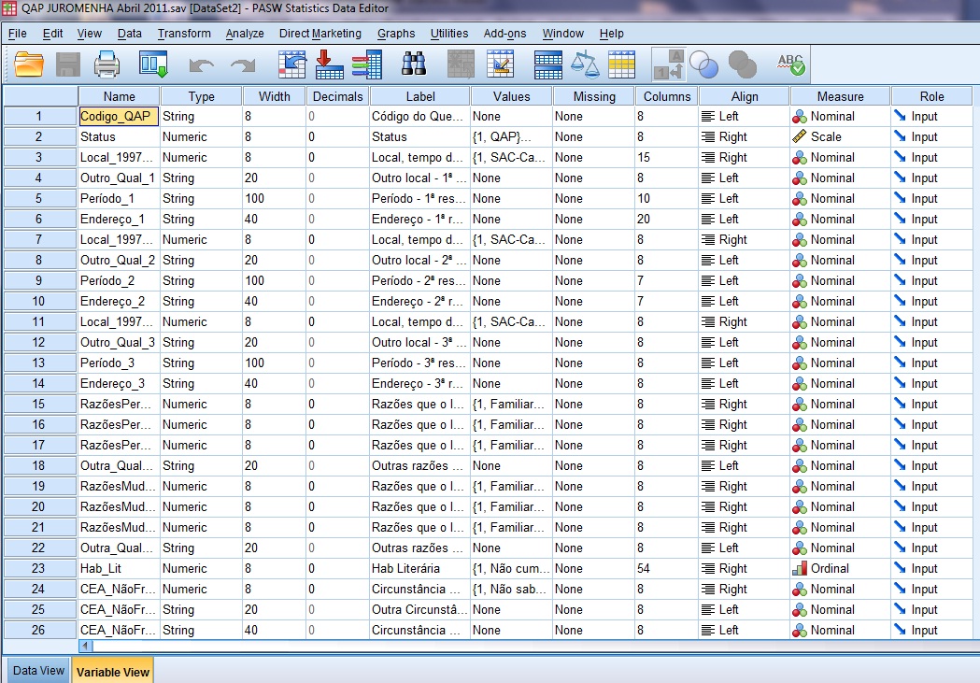This screenshot has height=683, width=980.
Task: Click the Split file icon
Action: pos(548,64)
